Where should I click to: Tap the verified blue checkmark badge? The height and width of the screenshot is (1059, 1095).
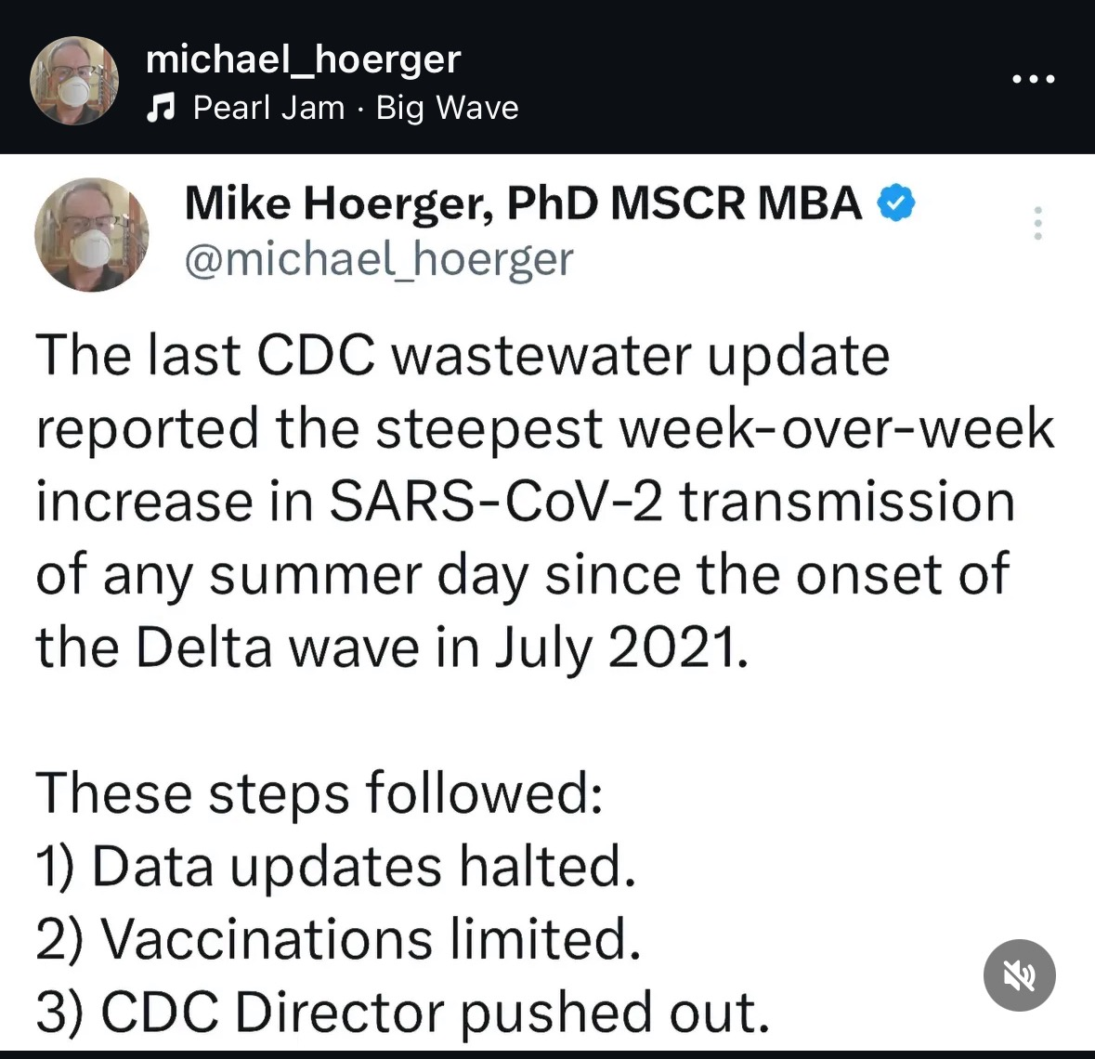[x=895, y=203]
